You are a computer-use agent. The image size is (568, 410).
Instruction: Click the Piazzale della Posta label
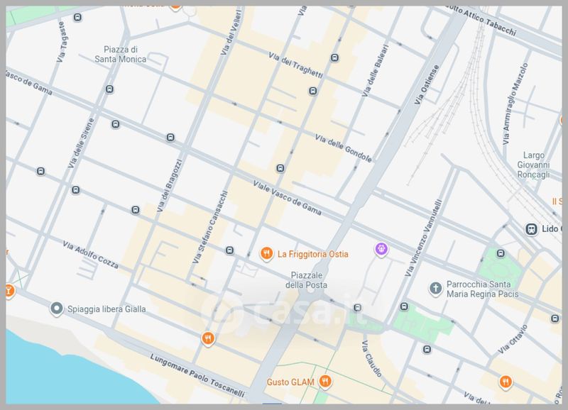307,279
